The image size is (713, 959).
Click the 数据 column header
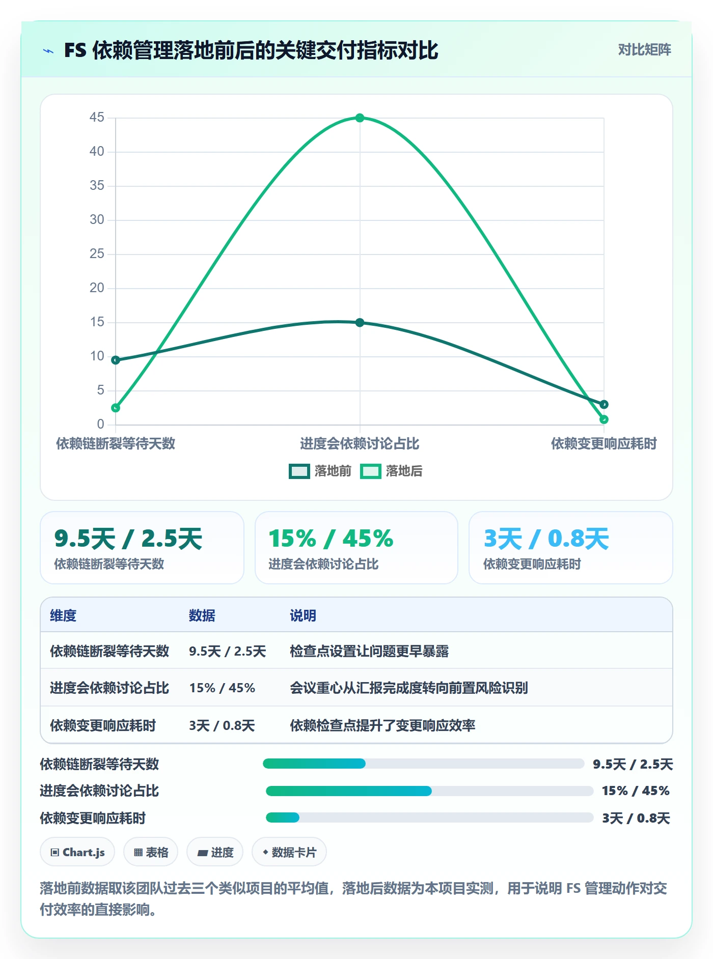[x=202, y=615]
